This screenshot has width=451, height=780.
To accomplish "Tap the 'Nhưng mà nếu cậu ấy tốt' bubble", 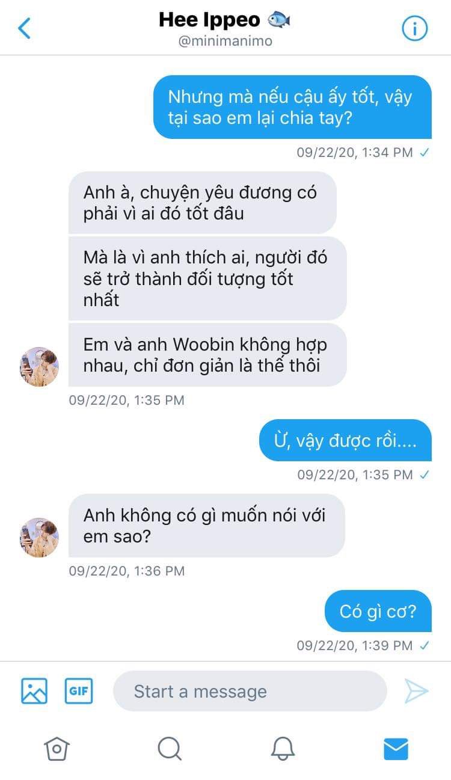I will (292, 107).
